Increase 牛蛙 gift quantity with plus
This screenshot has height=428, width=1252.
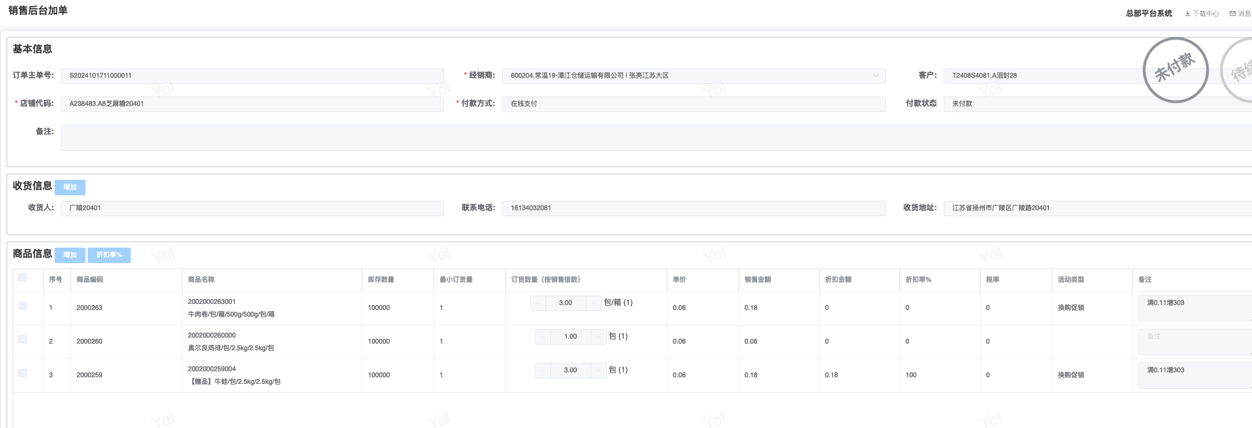pos(598,370)
